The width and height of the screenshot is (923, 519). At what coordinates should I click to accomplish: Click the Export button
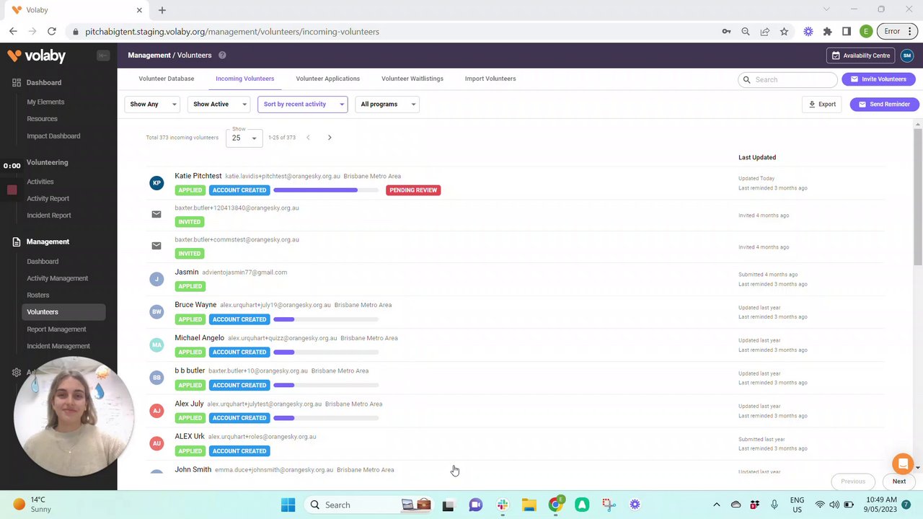coord(822,105)
